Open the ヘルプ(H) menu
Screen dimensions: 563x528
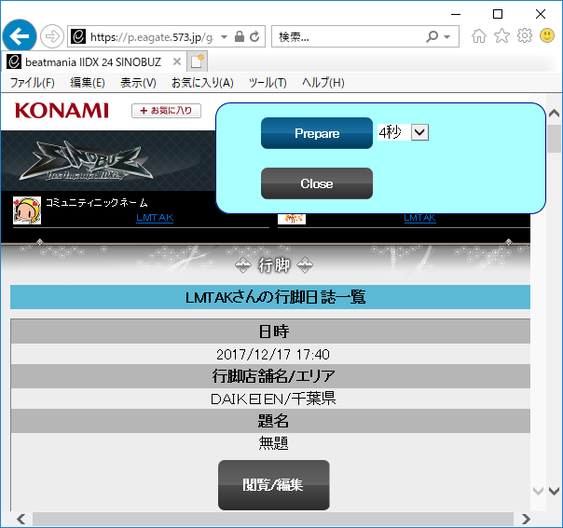coord(323,83)
